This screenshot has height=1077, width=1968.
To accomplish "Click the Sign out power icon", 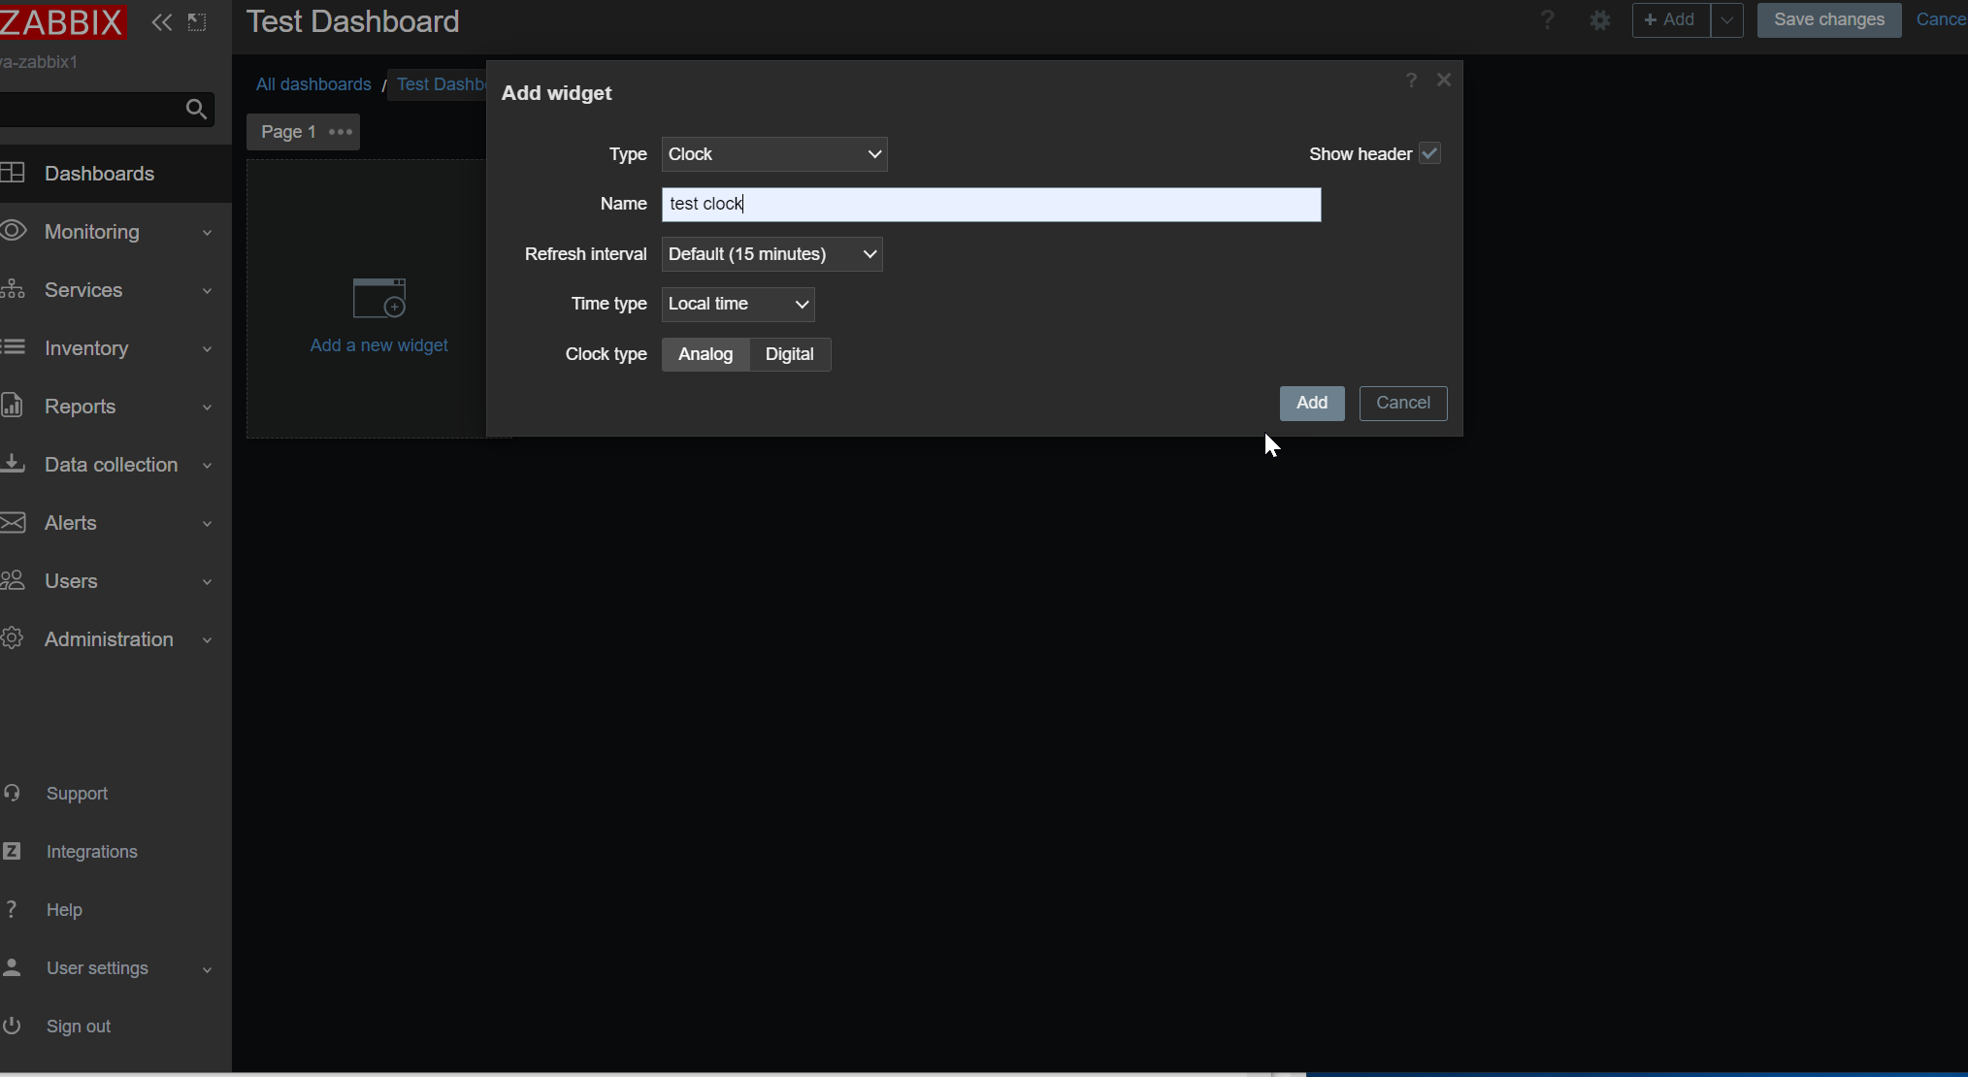I will pyautogui.click(x=12, y=1026).
